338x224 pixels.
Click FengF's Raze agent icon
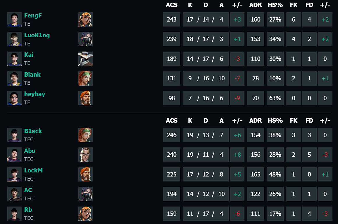coord(85,20)
